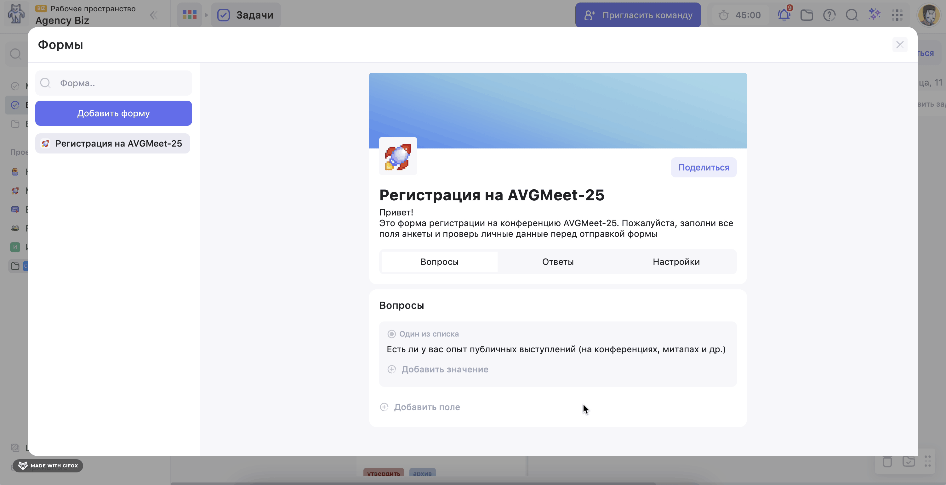Switch to the 'Настройки' tab
The width and height of the screenshot is (946, 485).
pos(676,262)
